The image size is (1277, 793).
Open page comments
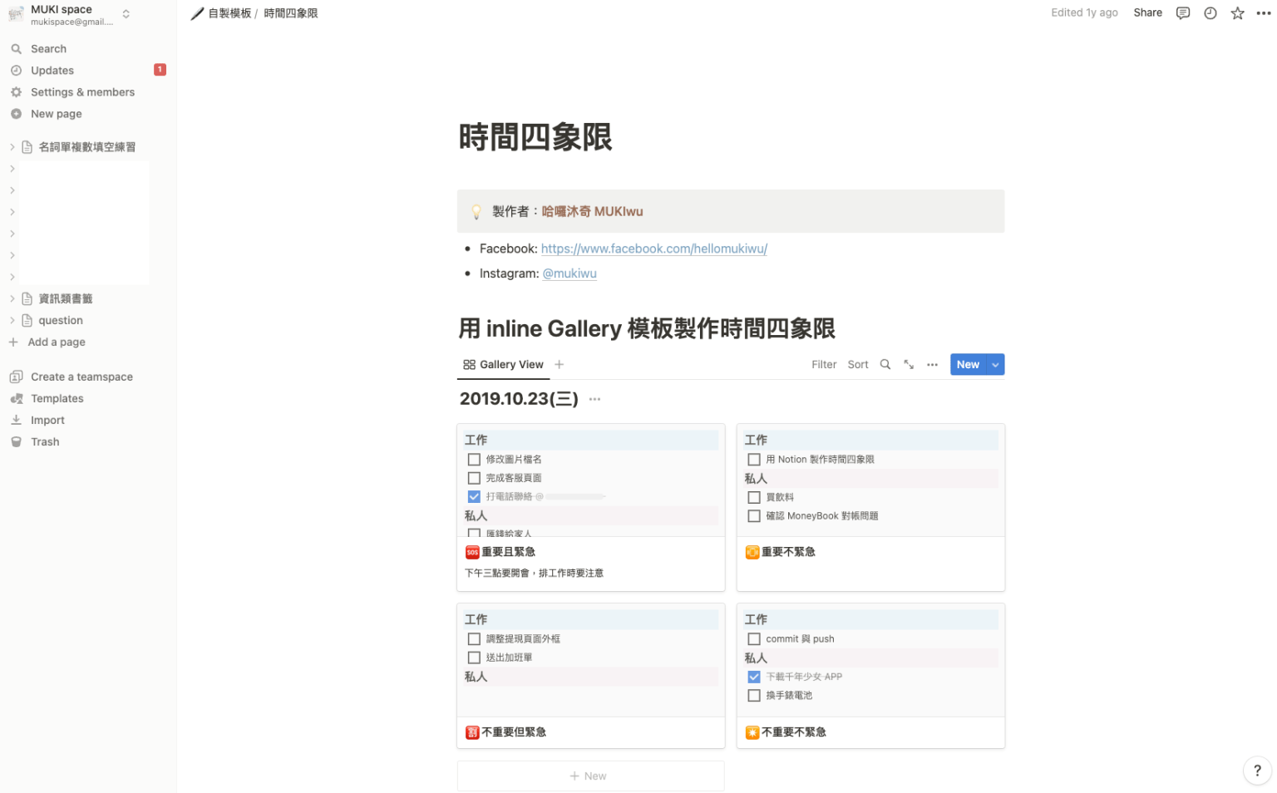point(1182,12)
